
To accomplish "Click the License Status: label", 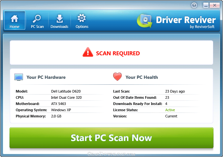I will pos(126,110).
